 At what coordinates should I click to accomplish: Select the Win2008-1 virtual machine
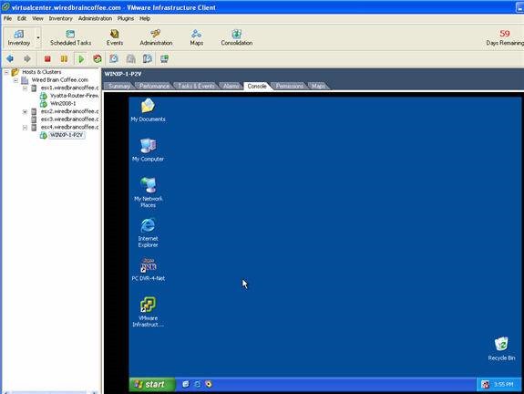tap(63, 104)
